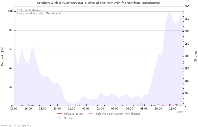Click the 08:00 time axis label

click(x=144, y=109)
